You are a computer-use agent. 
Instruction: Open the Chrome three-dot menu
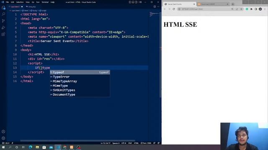(265, 9)
